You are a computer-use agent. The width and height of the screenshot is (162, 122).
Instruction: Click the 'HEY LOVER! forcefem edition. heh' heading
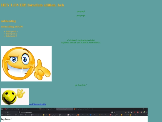point(32,5)
